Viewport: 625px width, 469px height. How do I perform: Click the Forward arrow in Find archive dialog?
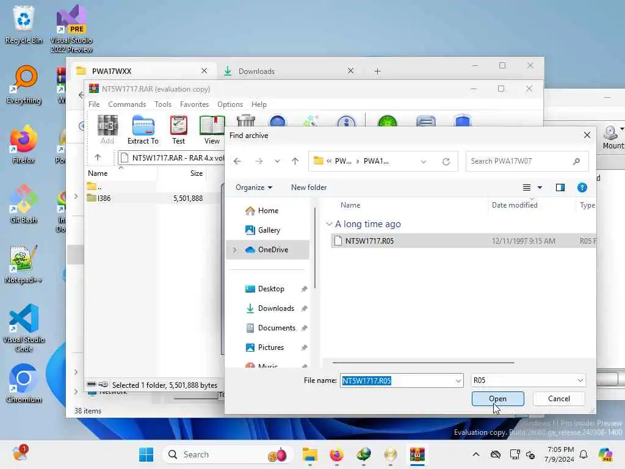[x=259, y=161]
